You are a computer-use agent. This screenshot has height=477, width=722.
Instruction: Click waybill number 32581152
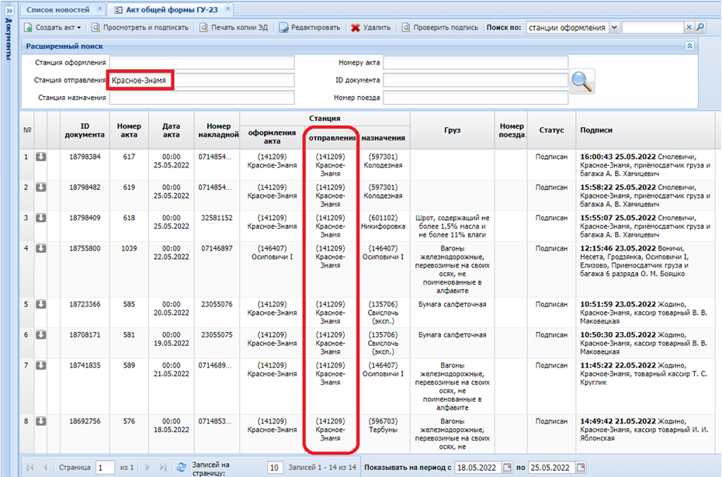click(x=217, y=218)
